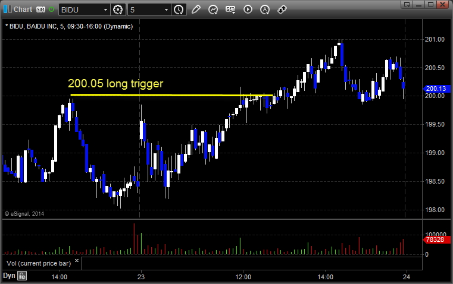This screenshot has height=284, width=453.
Task: Start bar replay with play icon
Action: (x=248, y=10)
